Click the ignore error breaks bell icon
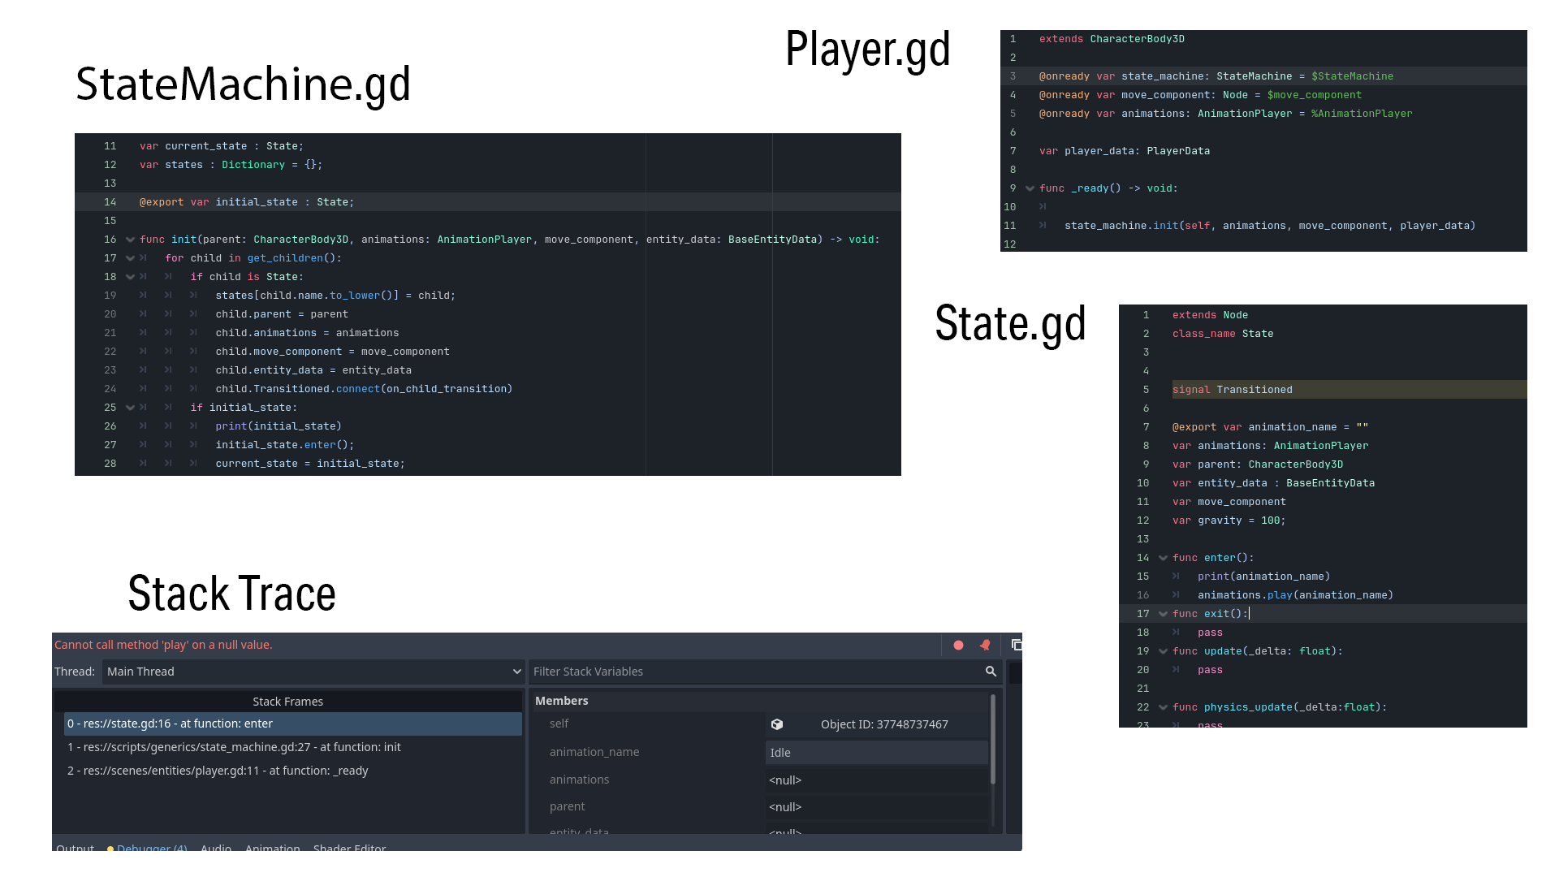 pos(985,645)
